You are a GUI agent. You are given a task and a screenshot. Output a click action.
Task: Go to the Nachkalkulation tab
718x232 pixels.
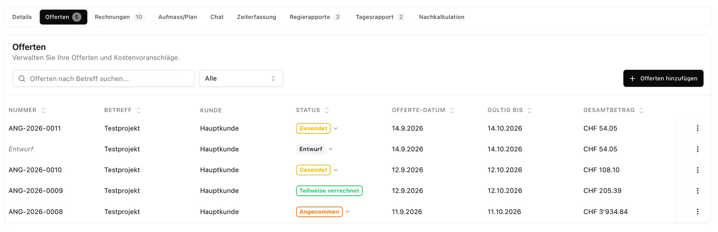click(x=442, y=17)
